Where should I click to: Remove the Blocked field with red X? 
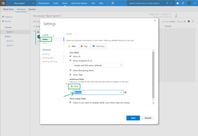pyautogui.click(x=125, y=93)
